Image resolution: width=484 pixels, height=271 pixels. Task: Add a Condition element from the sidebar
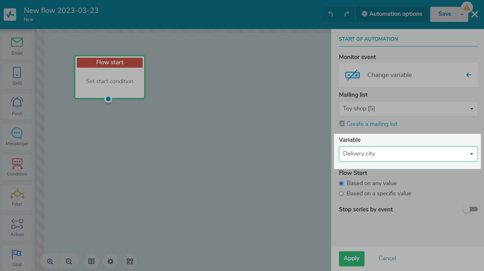click(17, 167)
